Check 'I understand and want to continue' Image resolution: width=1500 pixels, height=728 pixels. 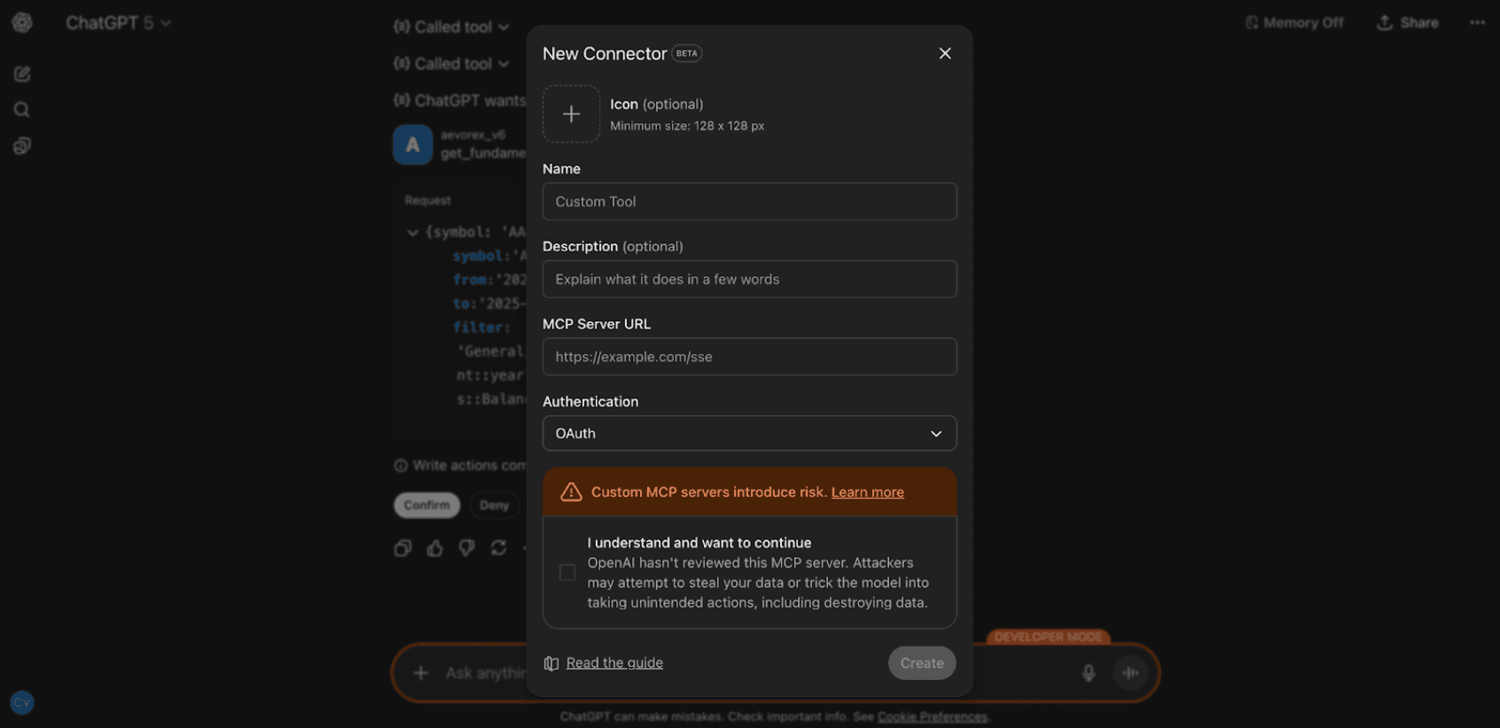pos(567,573)
